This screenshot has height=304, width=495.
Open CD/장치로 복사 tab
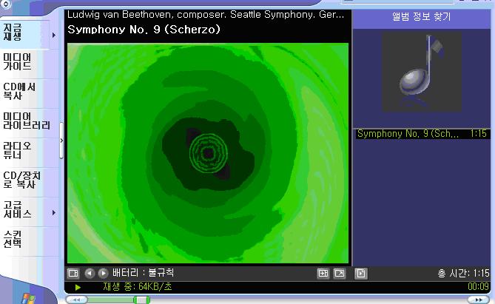pyautogui.click(x=29, y=180)
